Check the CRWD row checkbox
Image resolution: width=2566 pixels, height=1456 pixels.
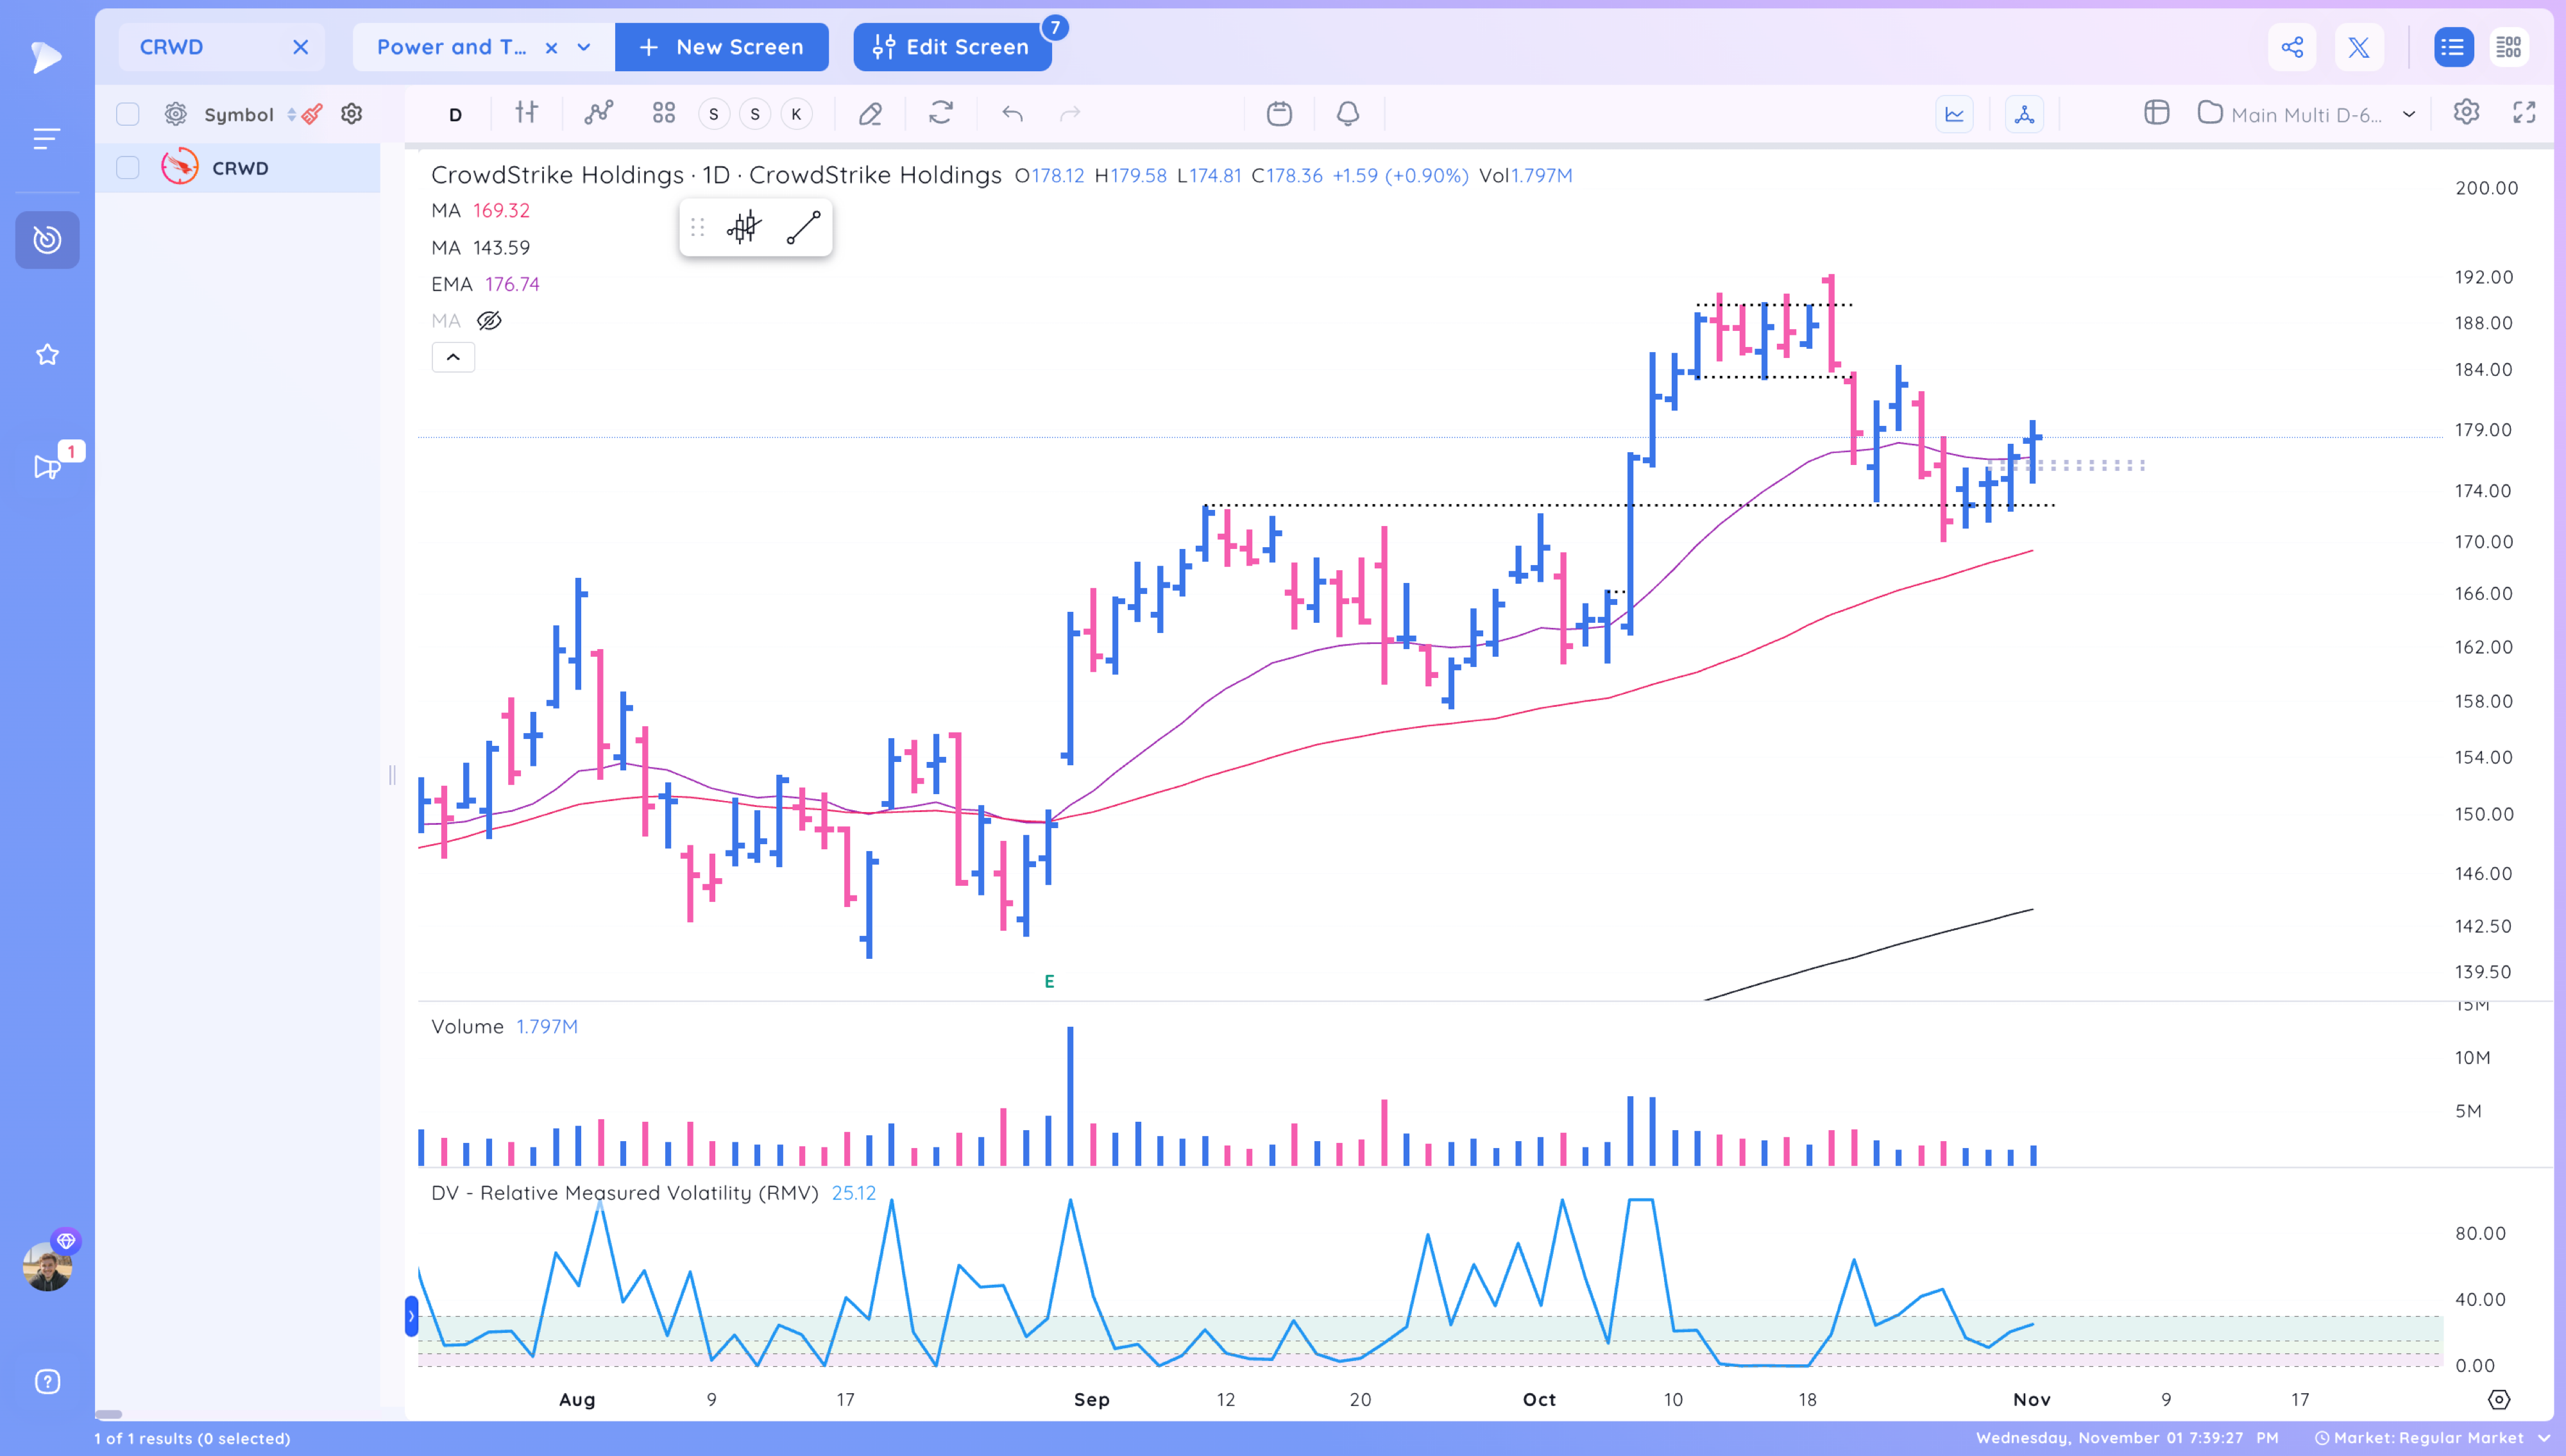coord(127,167)
